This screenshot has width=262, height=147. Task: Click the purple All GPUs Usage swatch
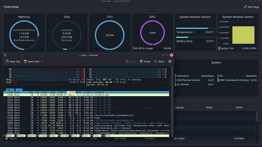(133, 48)
